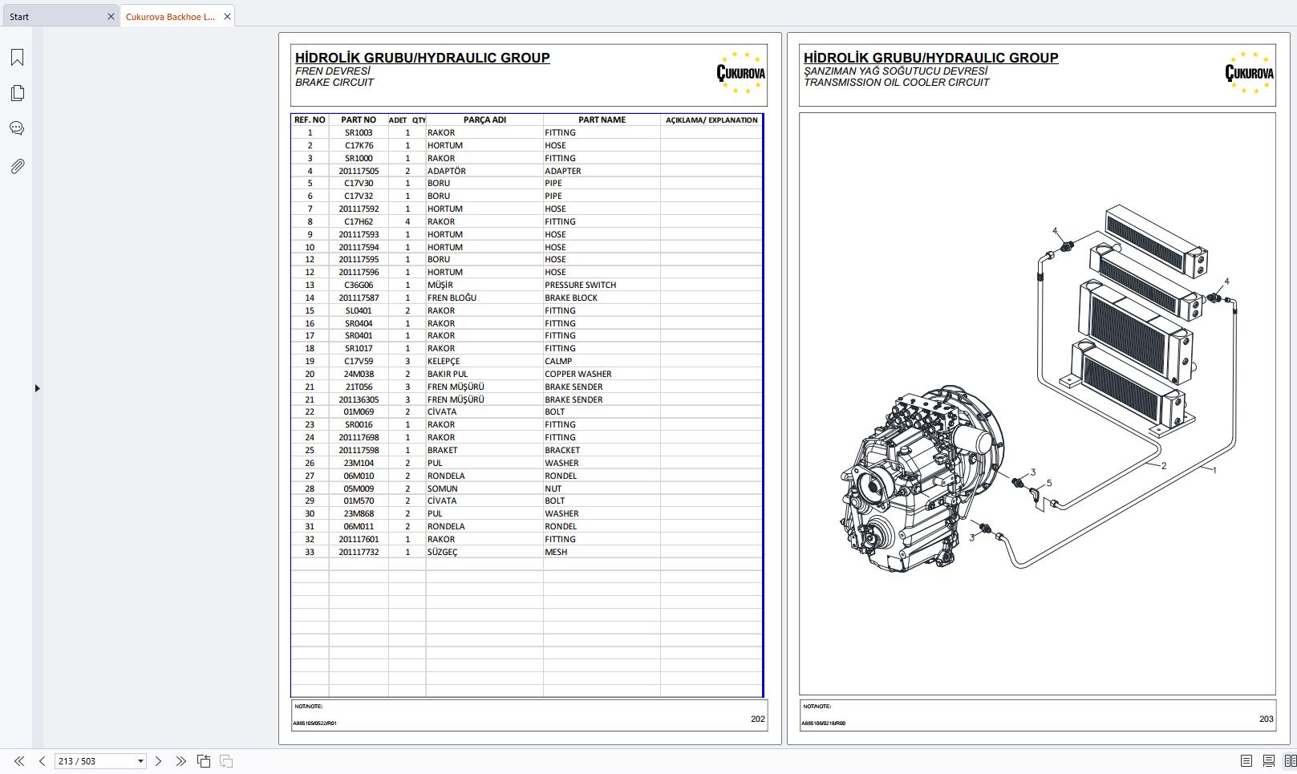The width and height of the screenshot is (1297, 774).
Task: Click the PART NO column header
Action: point(359,120)
